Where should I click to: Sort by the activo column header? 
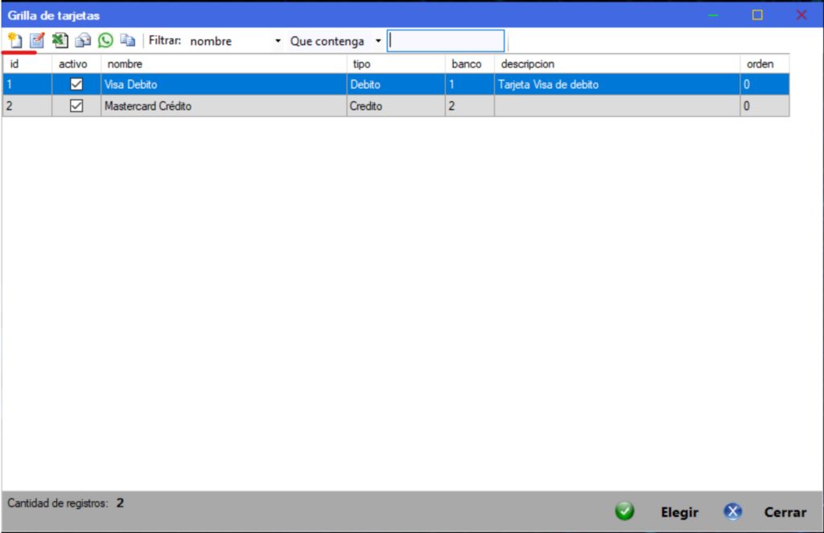(x=76, y=64)
